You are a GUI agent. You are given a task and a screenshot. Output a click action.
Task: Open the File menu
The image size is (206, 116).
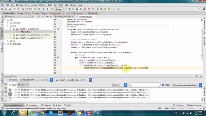(2, 5)
